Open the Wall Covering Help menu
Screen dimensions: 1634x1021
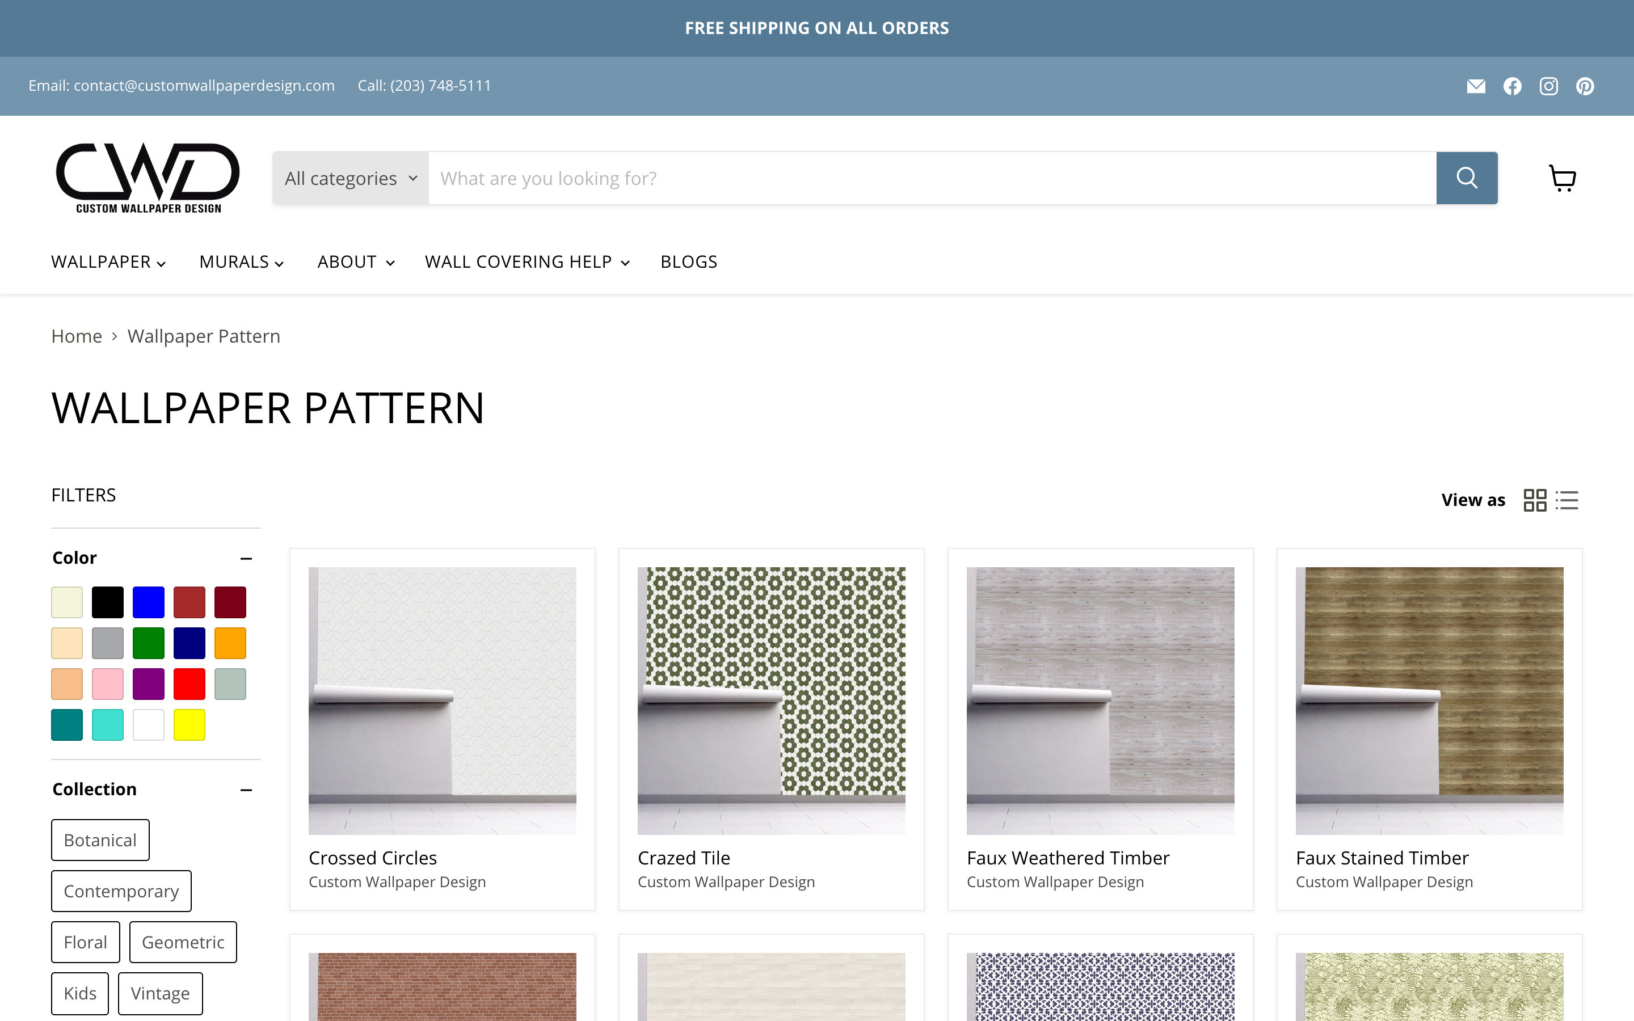[x=527, y=262]
